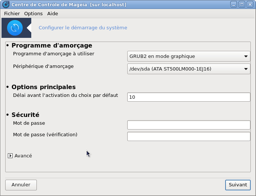Click the 'Options principales' section heading
Screen dimensions: 256x196
point(44,87)
